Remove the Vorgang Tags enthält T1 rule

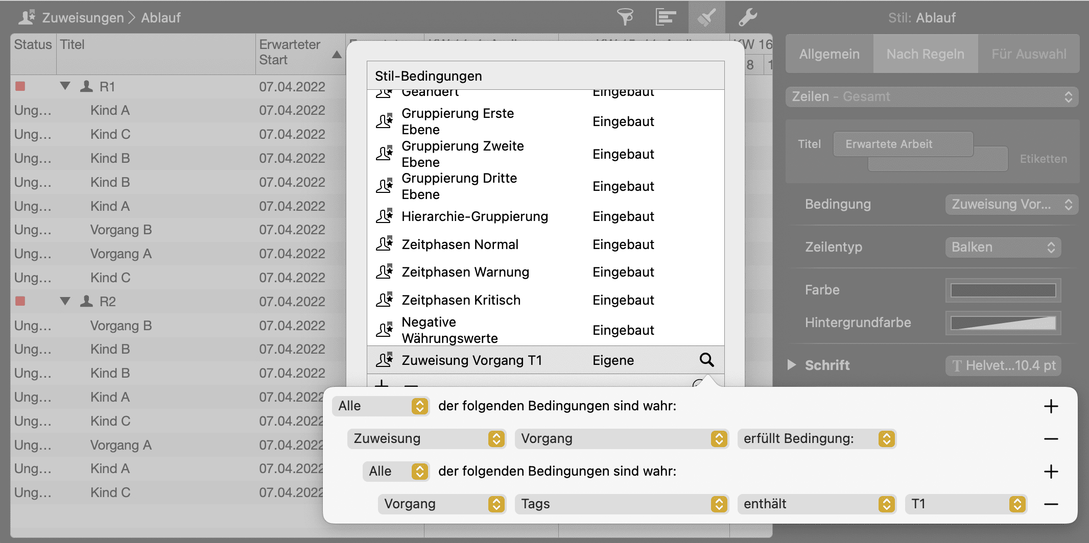(1051, 504)
